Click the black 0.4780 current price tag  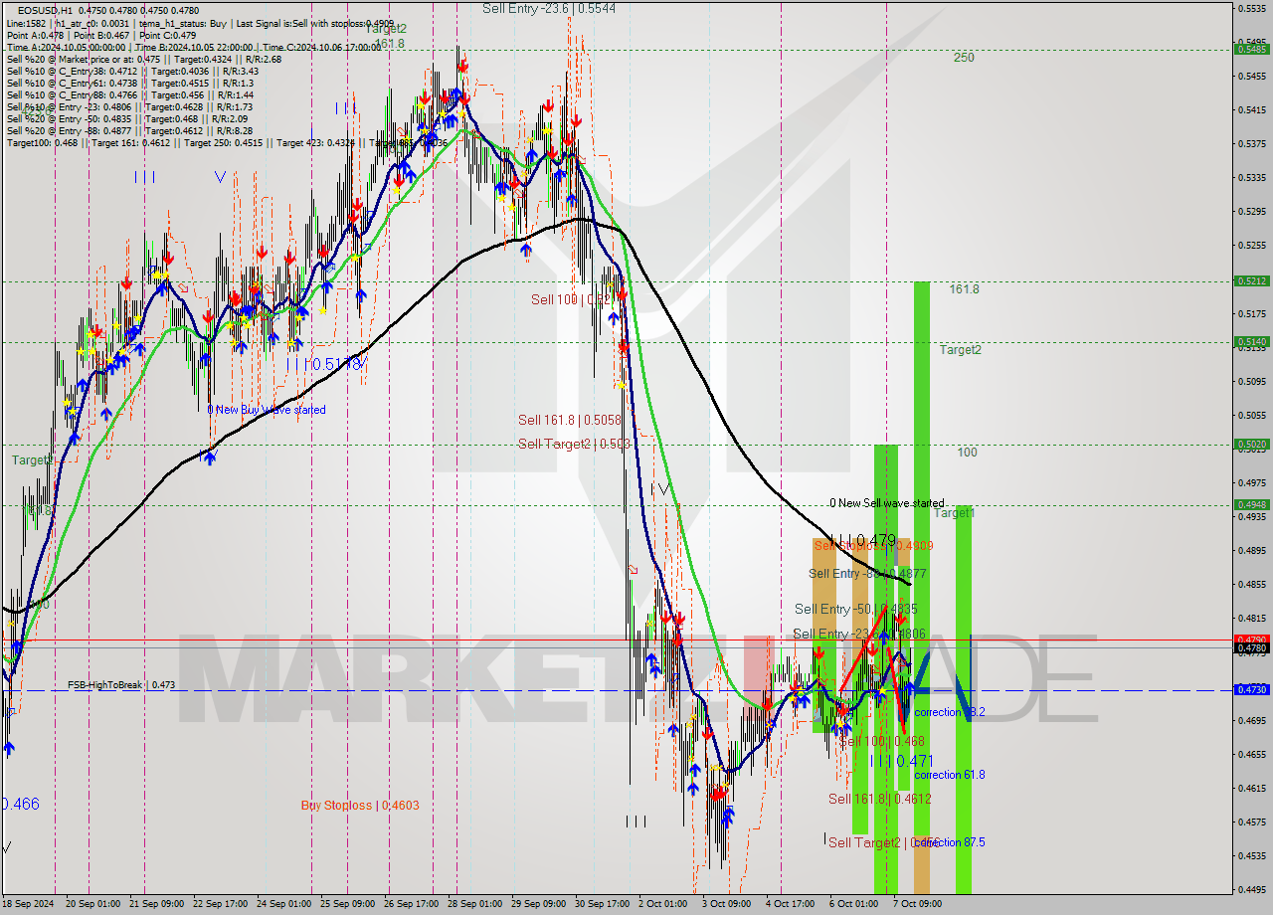1251,648
